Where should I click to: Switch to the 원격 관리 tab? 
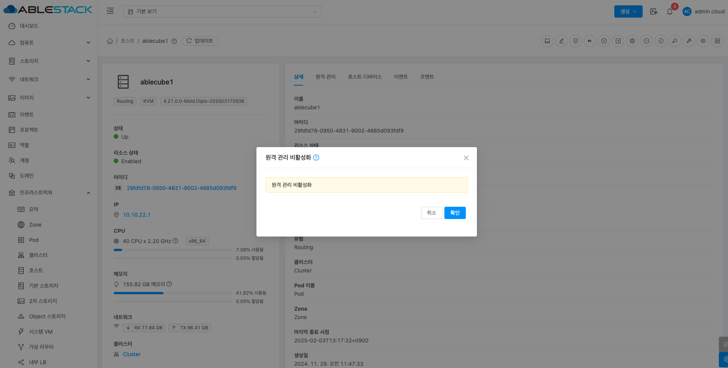(x=325, y=77)
